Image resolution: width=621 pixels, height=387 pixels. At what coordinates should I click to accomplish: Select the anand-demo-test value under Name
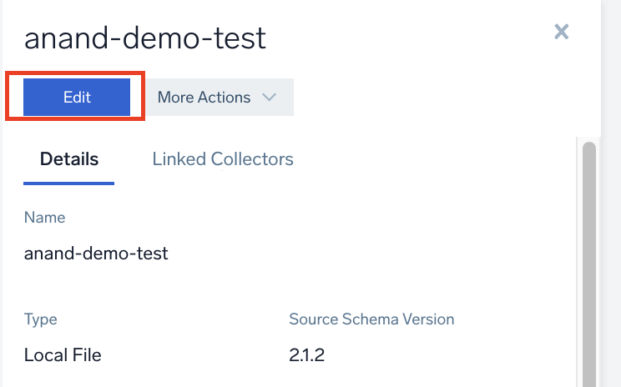pos(96,254)
